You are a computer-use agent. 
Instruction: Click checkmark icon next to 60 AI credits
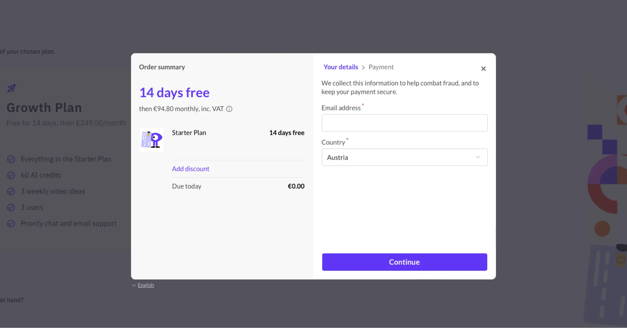11,175
